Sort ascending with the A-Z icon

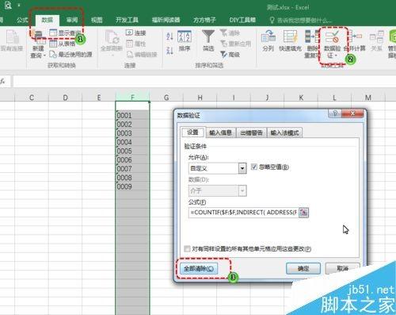[169, 36]
